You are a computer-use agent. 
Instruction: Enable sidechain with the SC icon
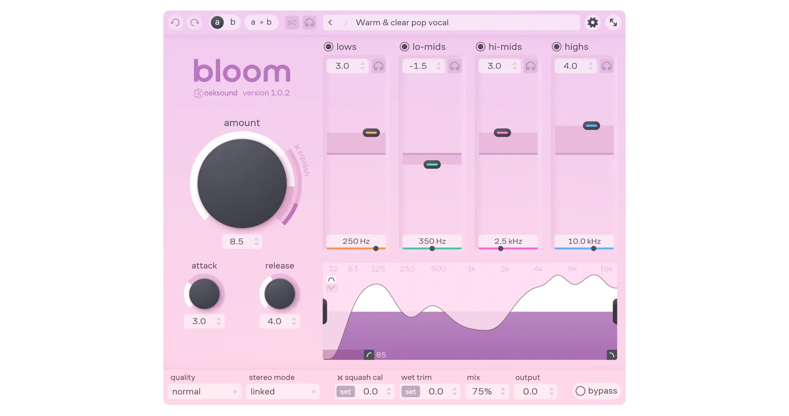292,22
